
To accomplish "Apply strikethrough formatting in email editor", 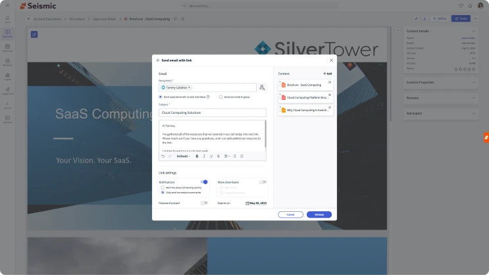I will coord(219,156).
